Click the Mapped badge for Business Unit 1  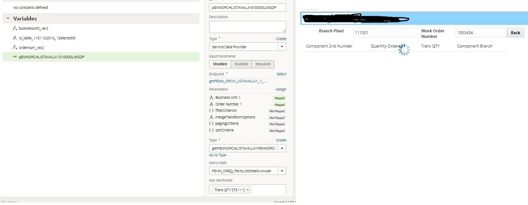pos(279,98)
